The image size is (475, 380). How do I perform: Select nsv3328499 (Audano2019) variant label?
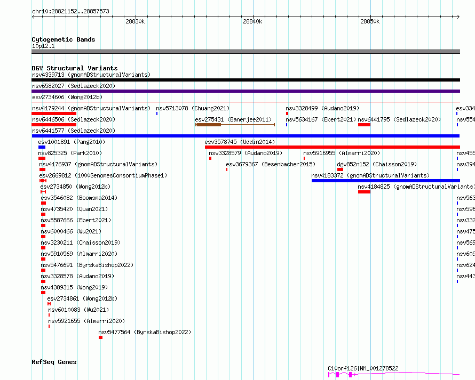point(322,108)
